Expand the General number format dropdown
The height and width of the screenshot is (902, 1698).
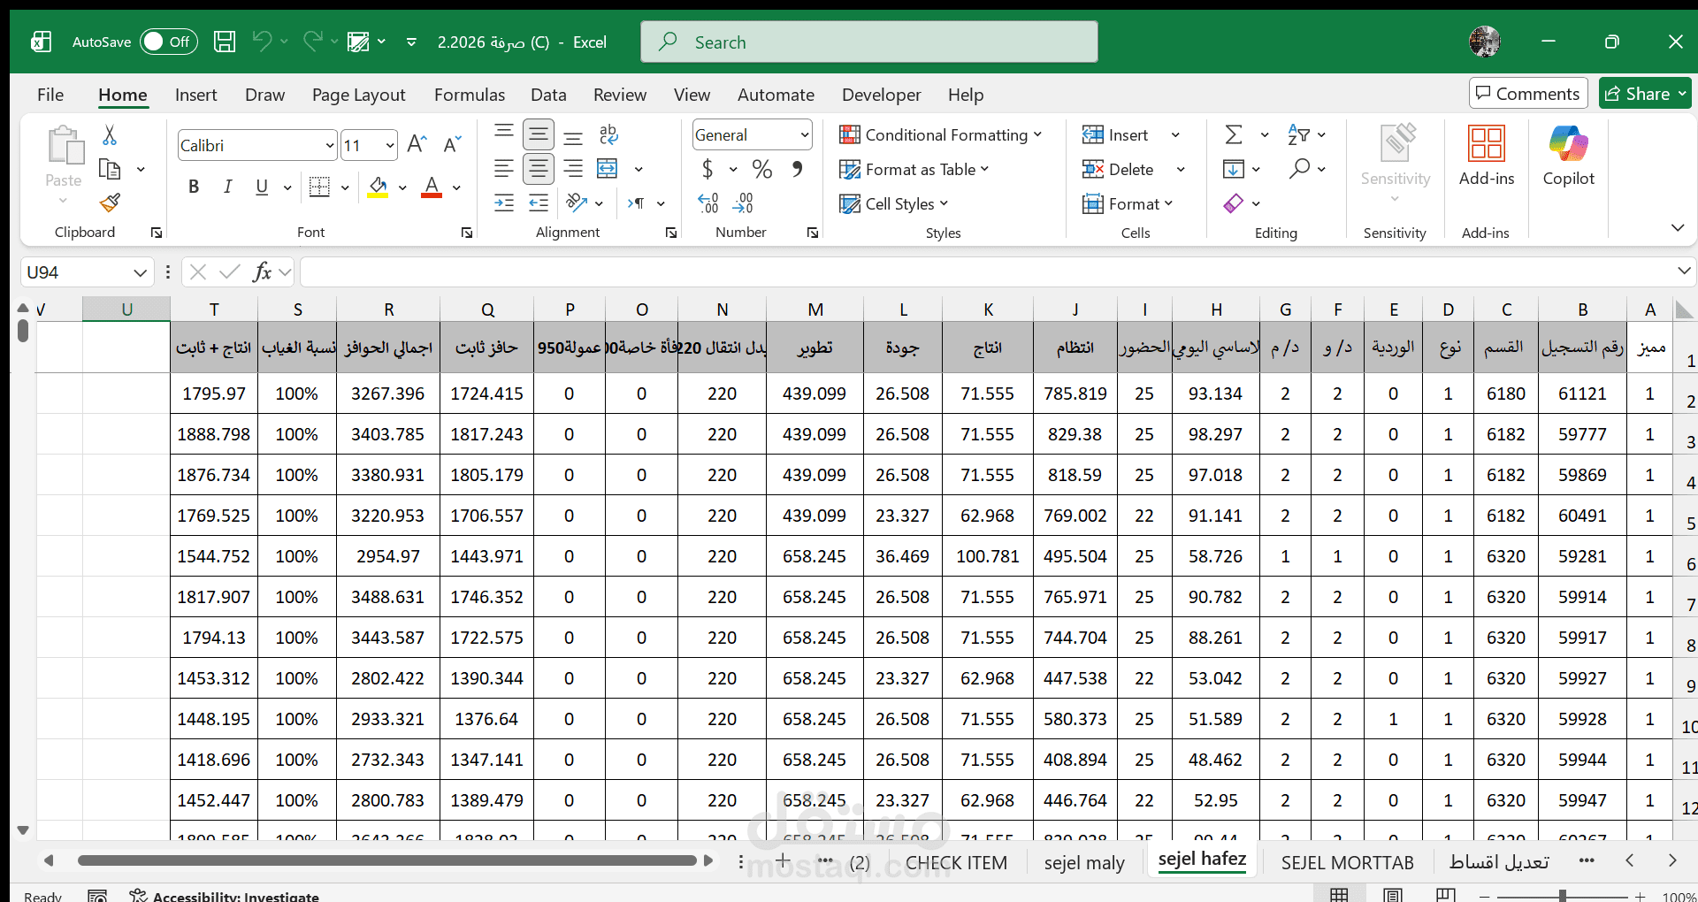coord(804,135)
